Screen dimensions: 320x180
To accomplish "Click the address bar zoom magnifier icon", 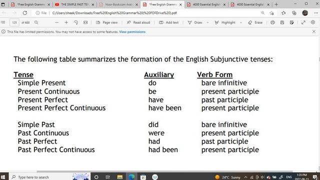I will [262, 13].
